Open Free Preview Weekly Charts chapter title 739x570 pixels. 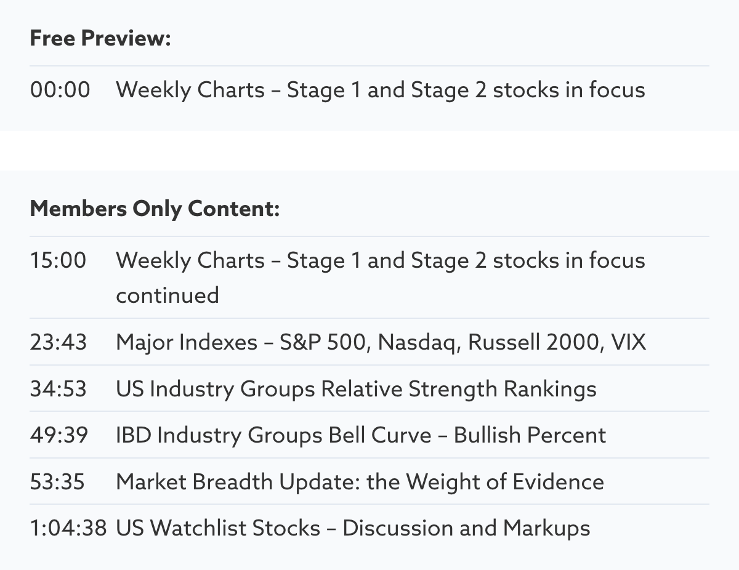click(380, 90)
